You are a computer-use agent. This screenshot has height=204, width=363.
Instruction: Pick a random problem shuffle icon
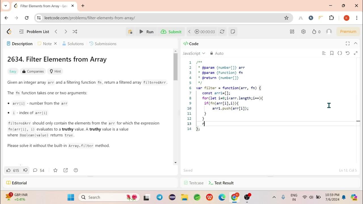tap(75, 32)
